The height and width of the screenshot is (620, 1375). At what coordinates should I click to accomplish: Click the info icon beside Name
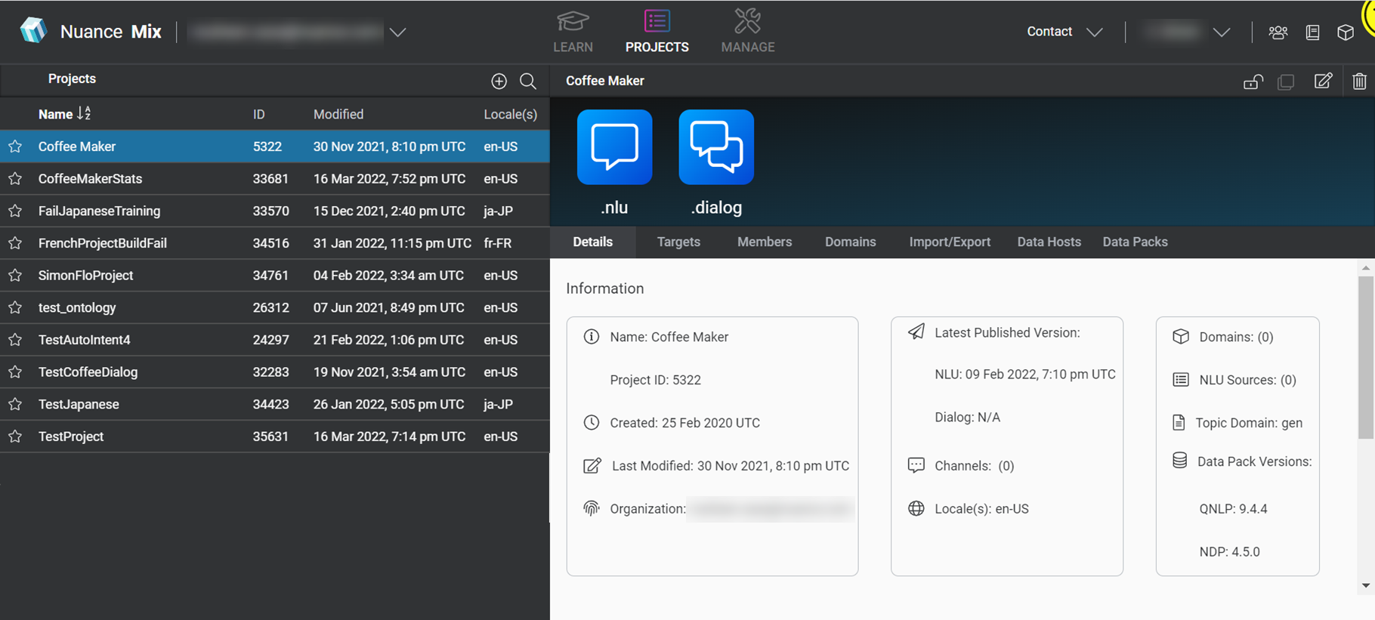click(592, 337)
